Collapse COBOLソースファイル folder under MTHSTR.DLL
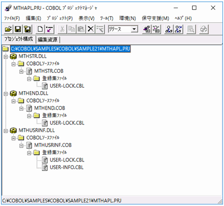Screen dimensions: 224x206 [x=13, y=64]
